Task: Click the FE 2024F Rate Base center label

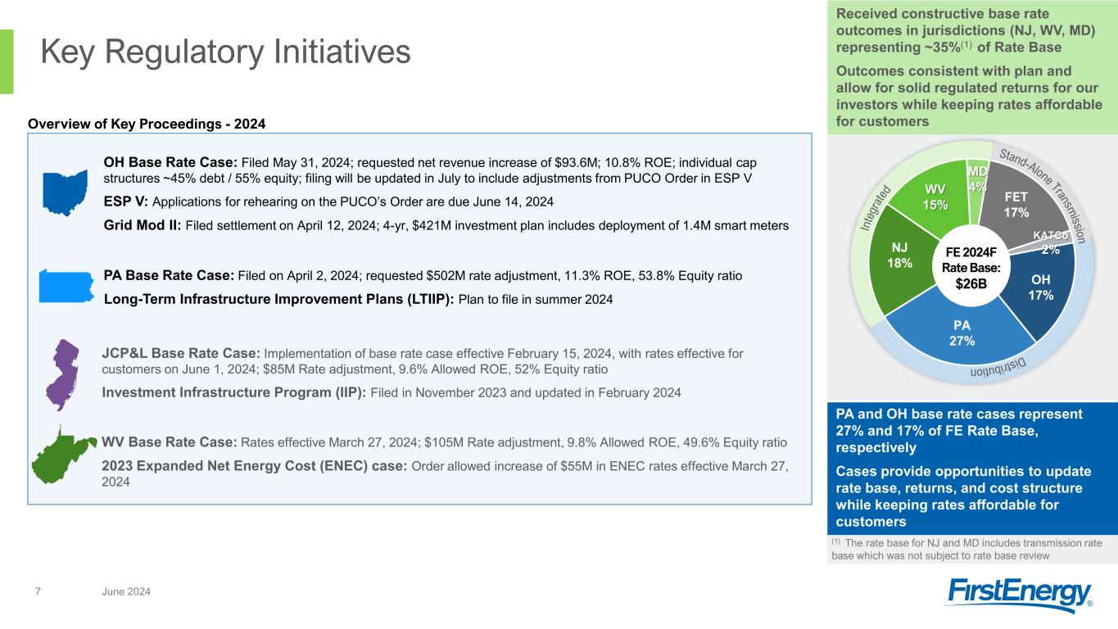Action: click(970, 268)
